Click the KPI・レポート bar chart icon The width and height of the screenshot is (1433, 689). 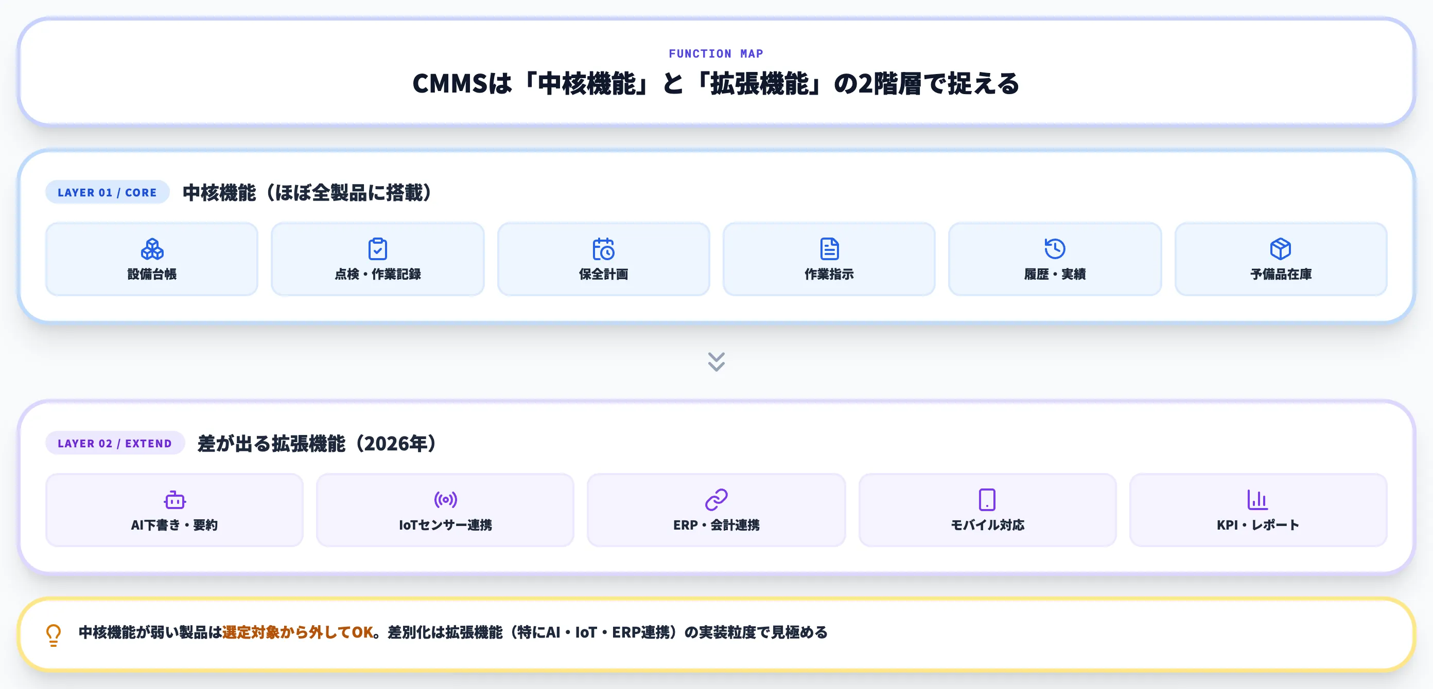pos(1258,500)
